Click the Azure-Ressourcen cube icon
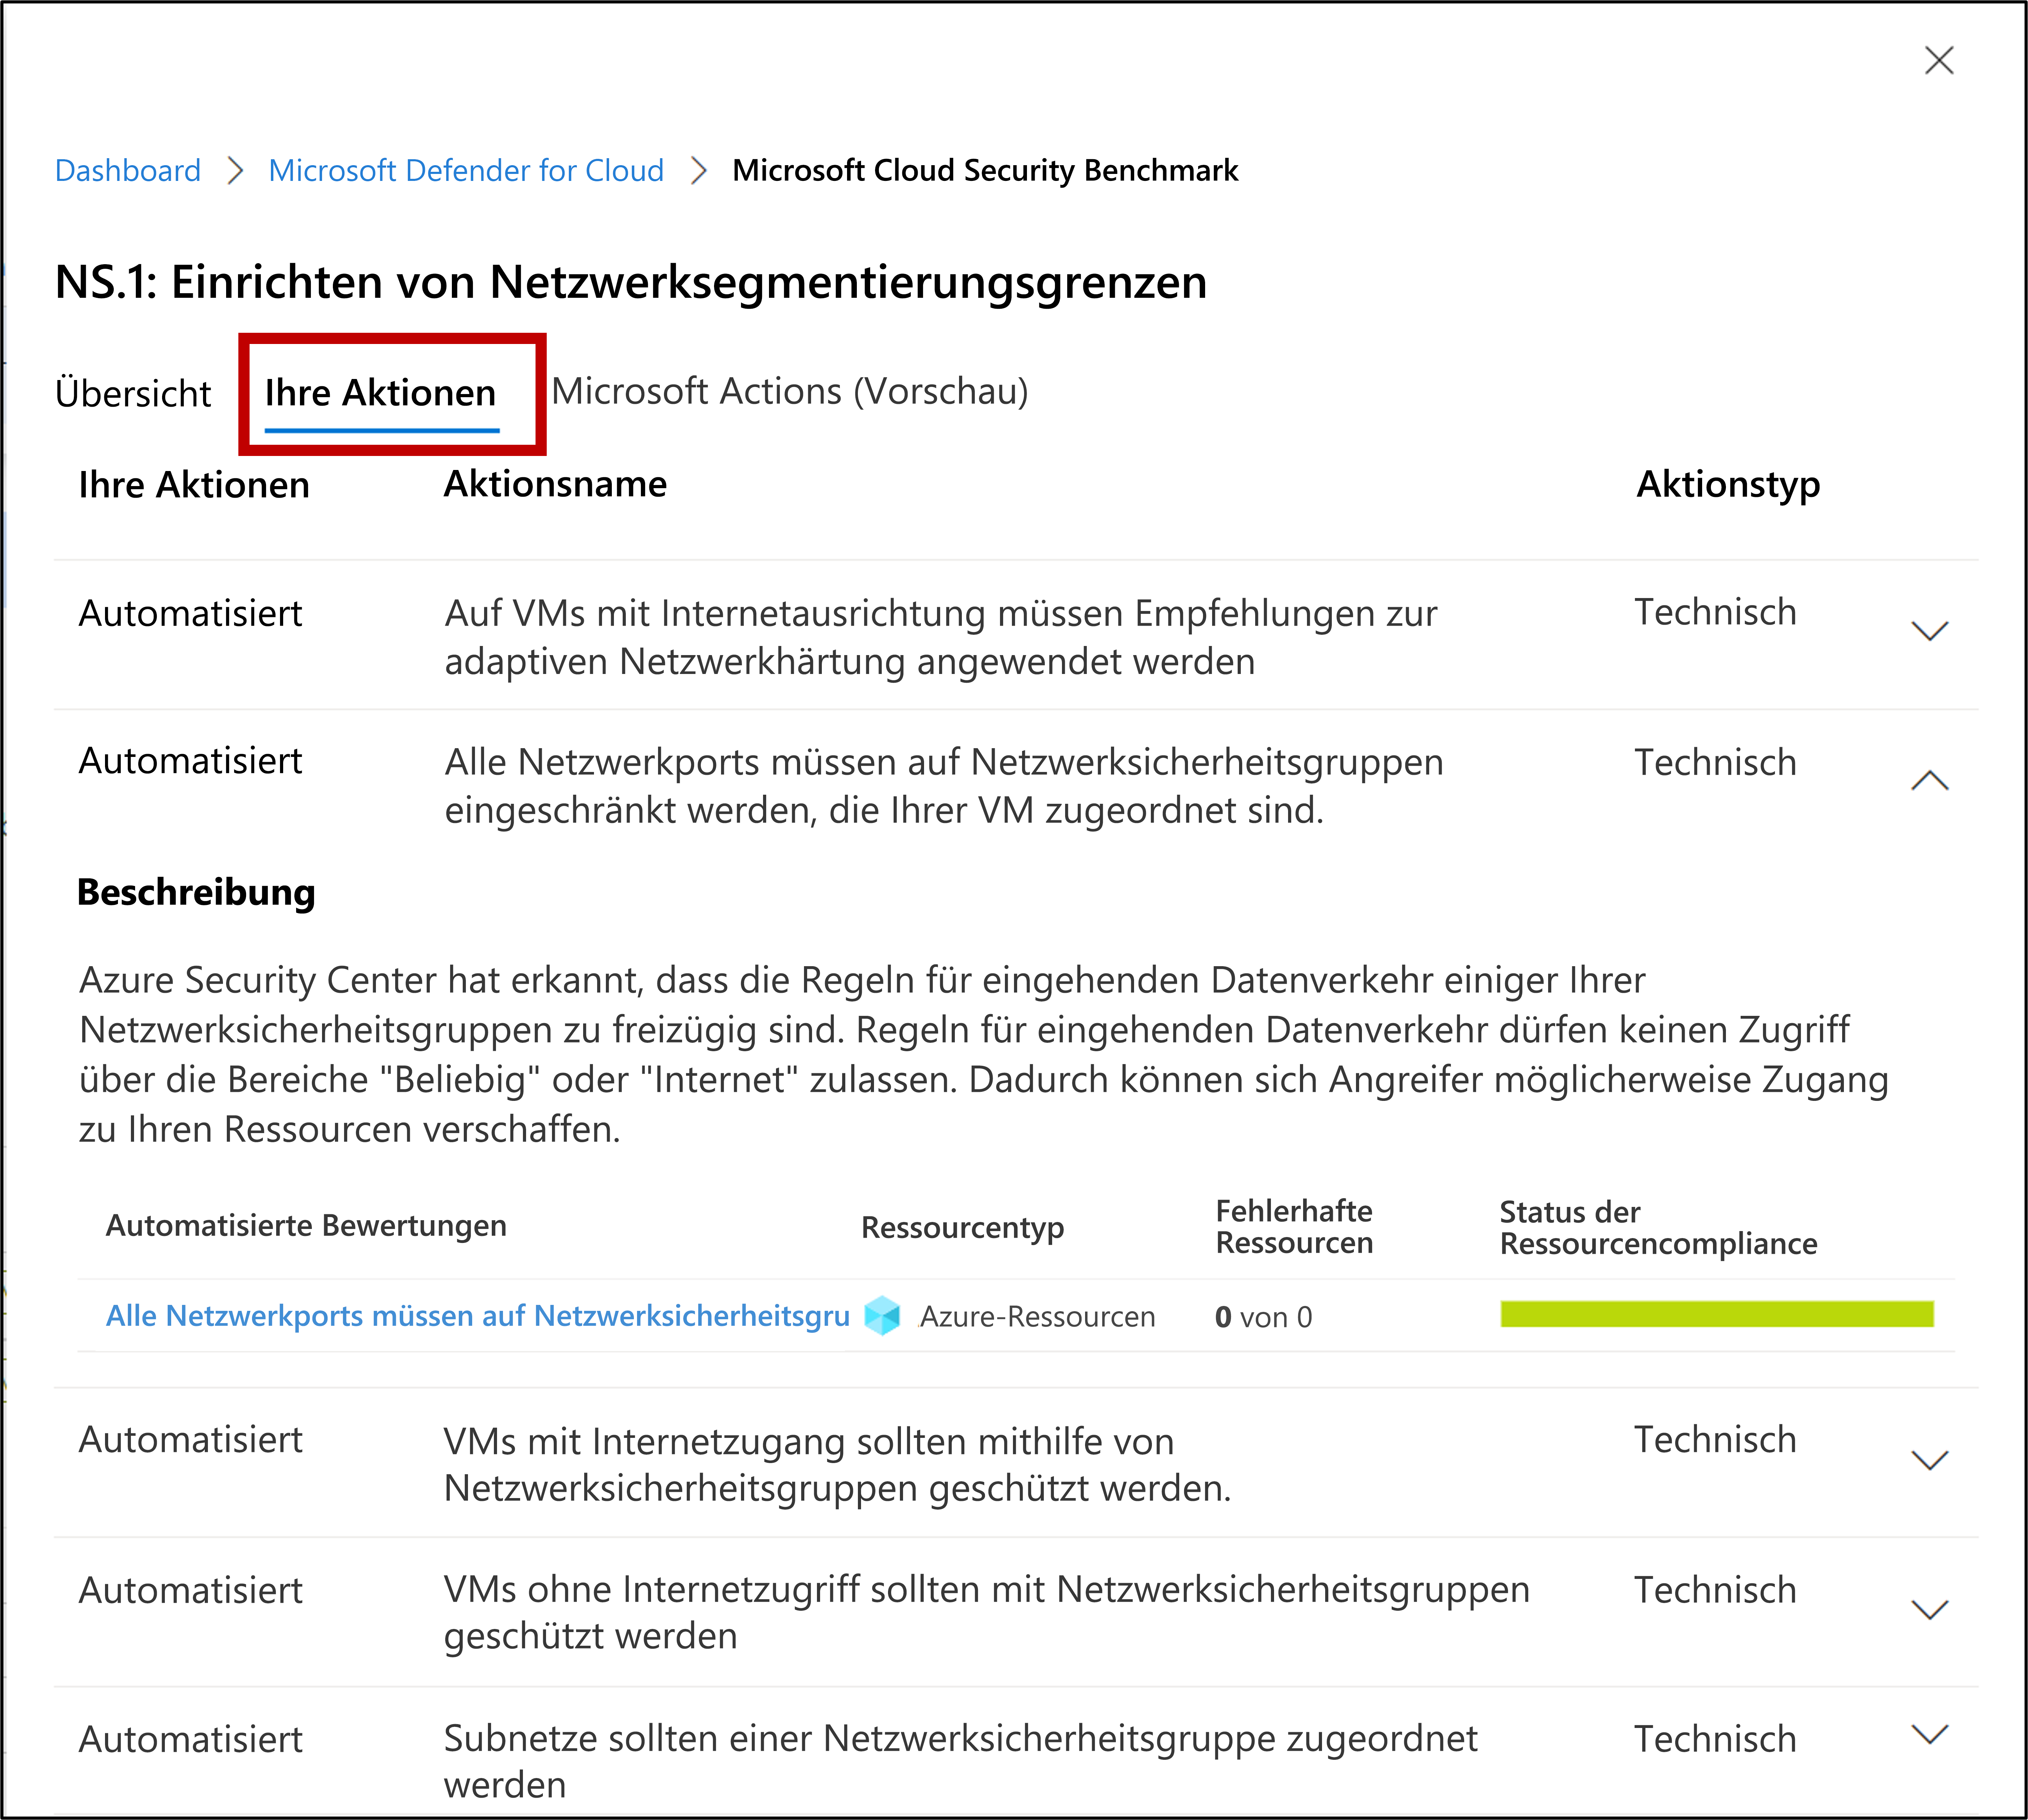 tap(882, 1316)
